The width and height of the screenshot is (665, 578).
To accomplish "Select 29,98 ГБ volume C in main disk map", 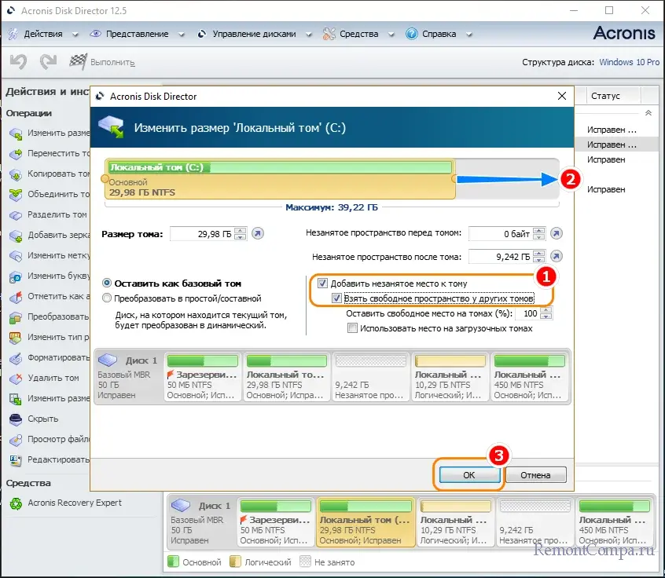I will tap(366, 522).
